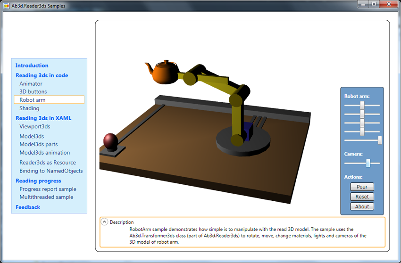Close the Ab3d.Reader3ds Samples window

coord(389,4)
